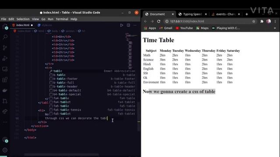Open the Edit menu
This screenshot has height=157, width=280.
click(x=11, y=19)
